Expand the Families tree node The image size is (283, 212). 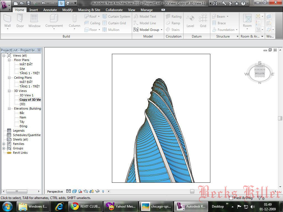tap(4, 144)
